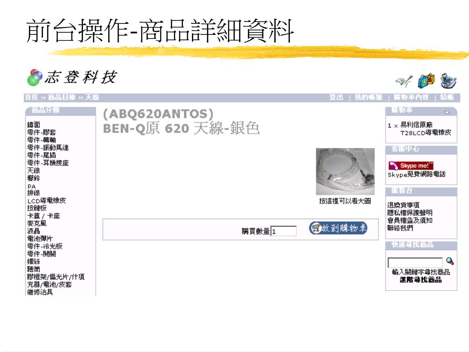Select 零件-轉軸 category
The image size is (469, 352).
[41, 140]
